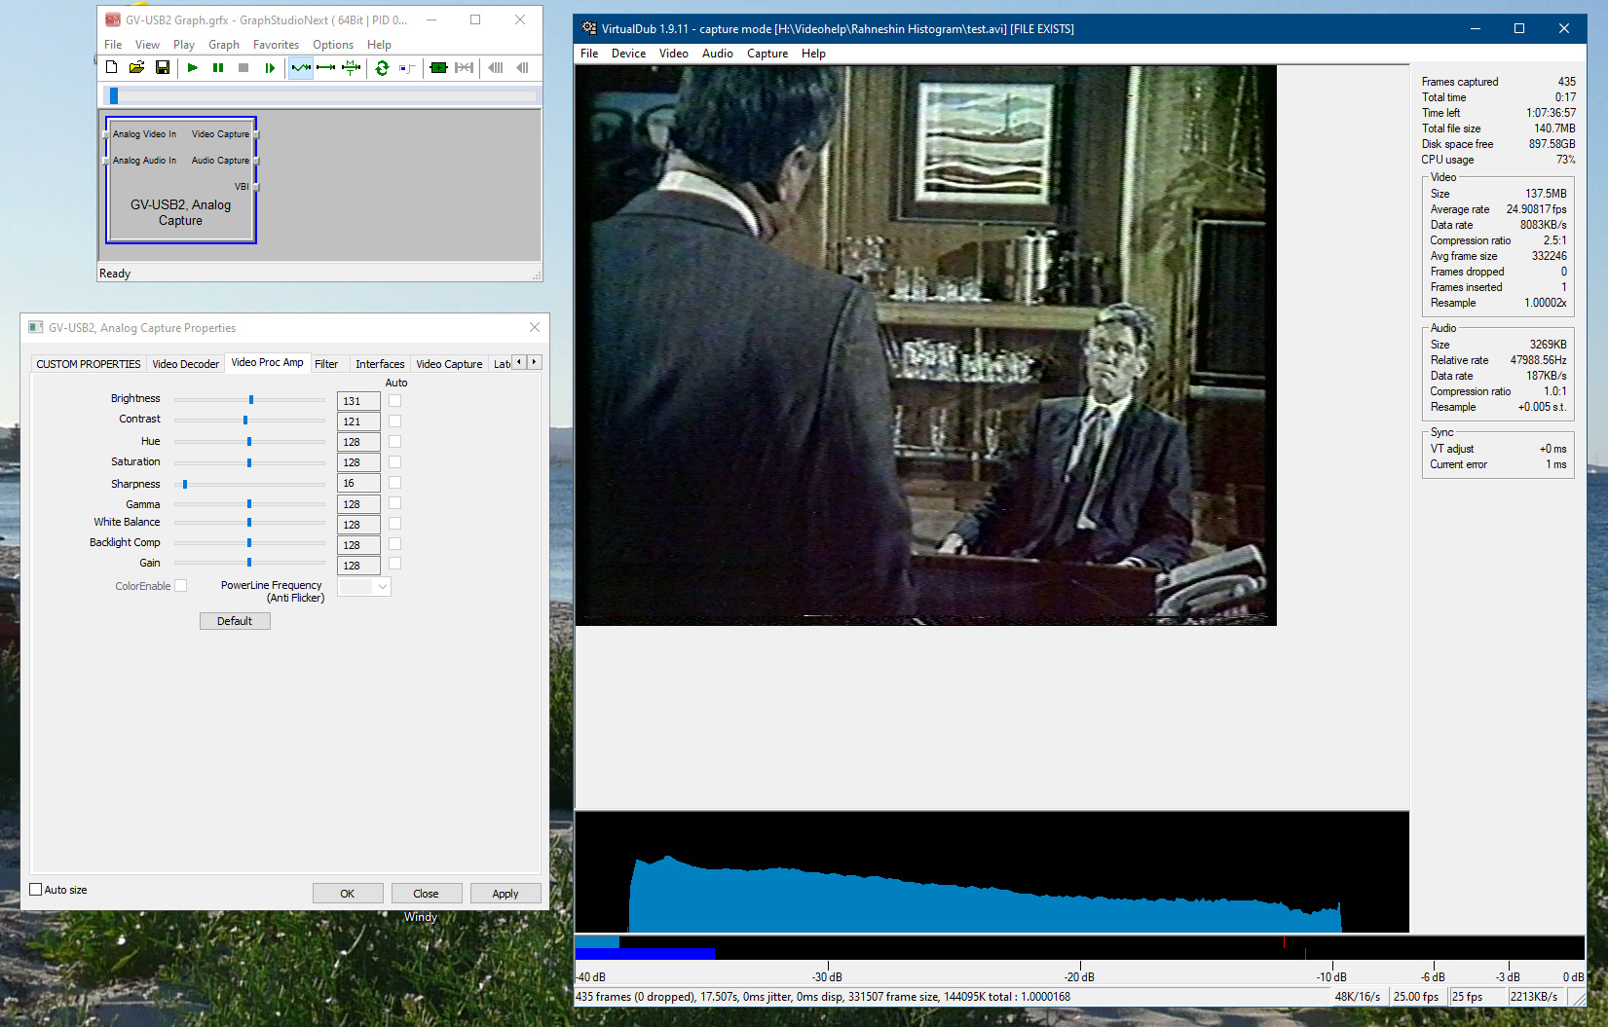The height and width of the screenshot is (1027, 1608).
Task: Click the Apply button
Action: tap(505, 894)
